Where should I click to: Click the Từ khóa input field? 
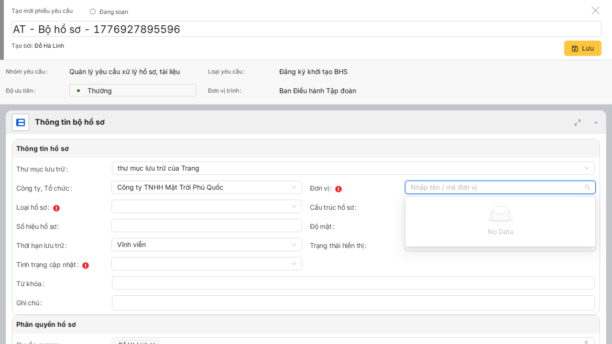pyautogui.click(x=353, y=283)
